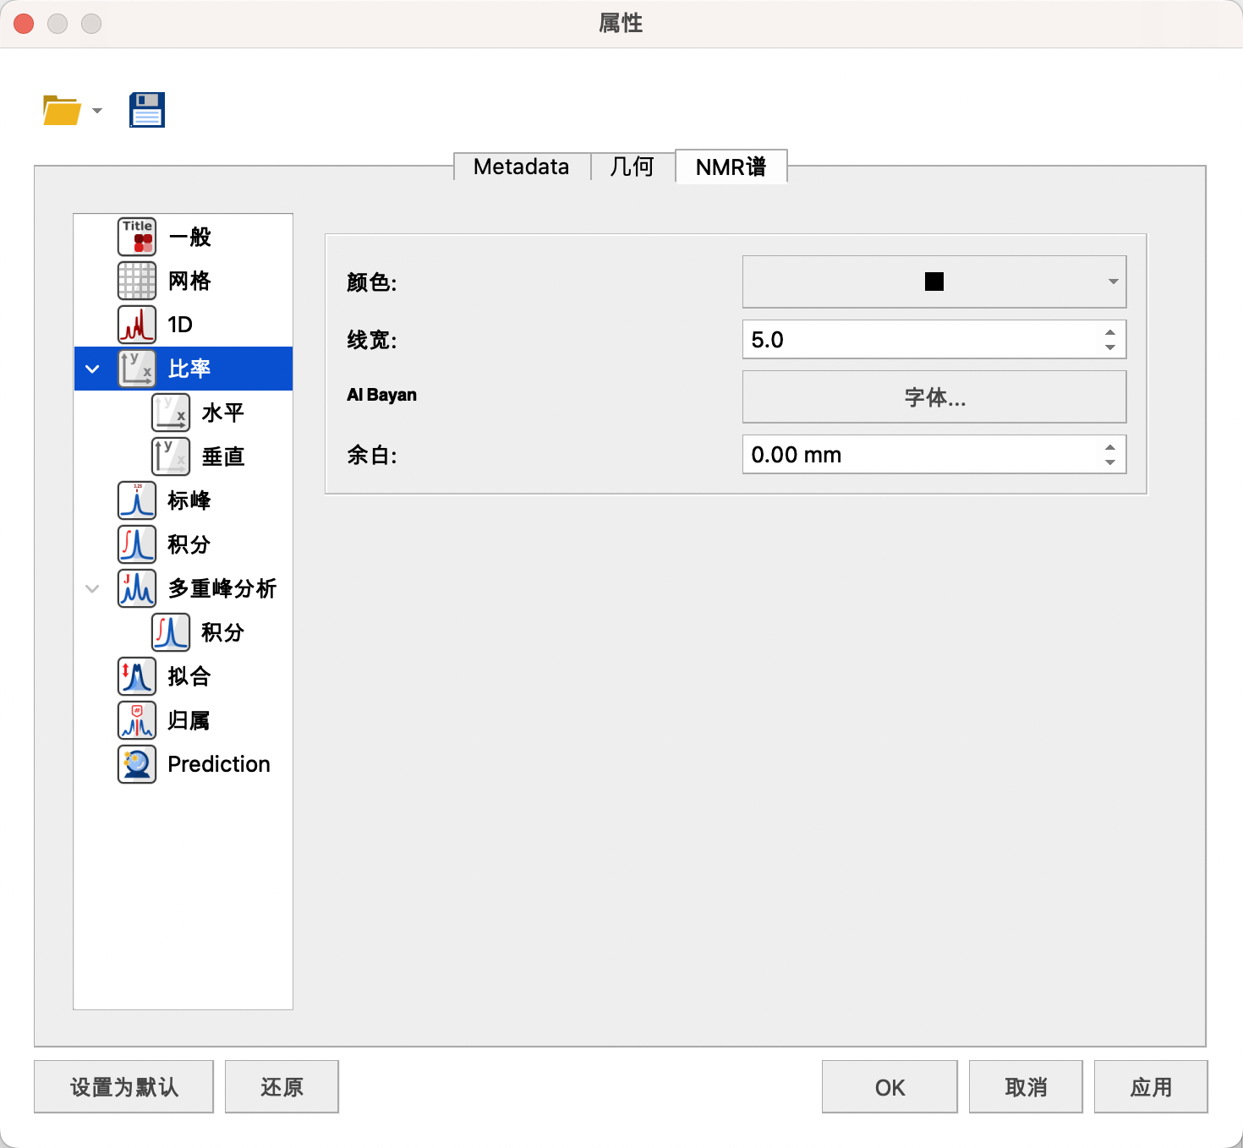The height and width of the screenshot is (1148, 1243).
Task: Open the 颜色 color dropdown
Action: [934, 282]
